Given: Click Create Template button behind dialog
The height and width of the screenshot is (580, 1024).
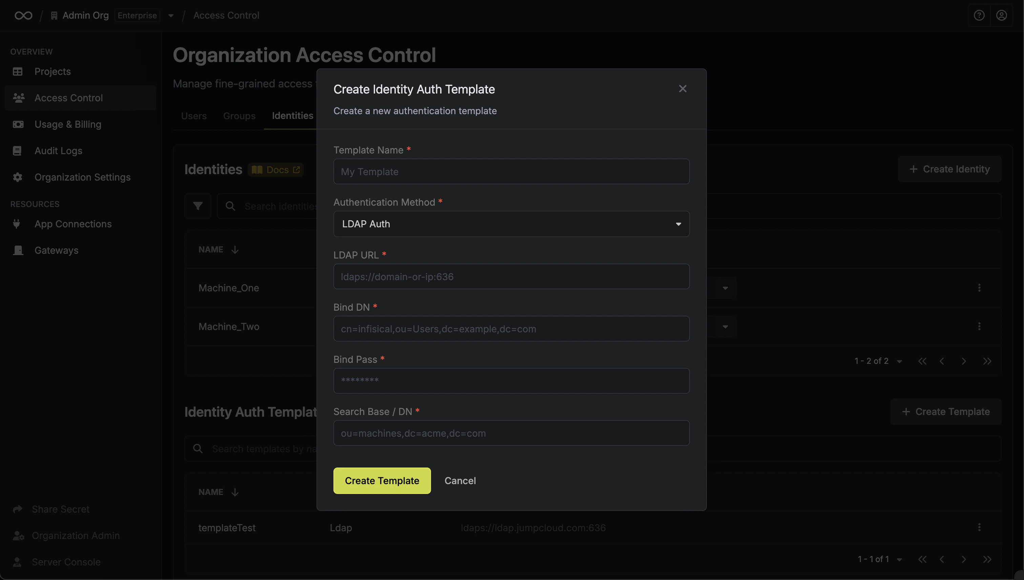Looking at the screenshot, I should pos(946,412).
